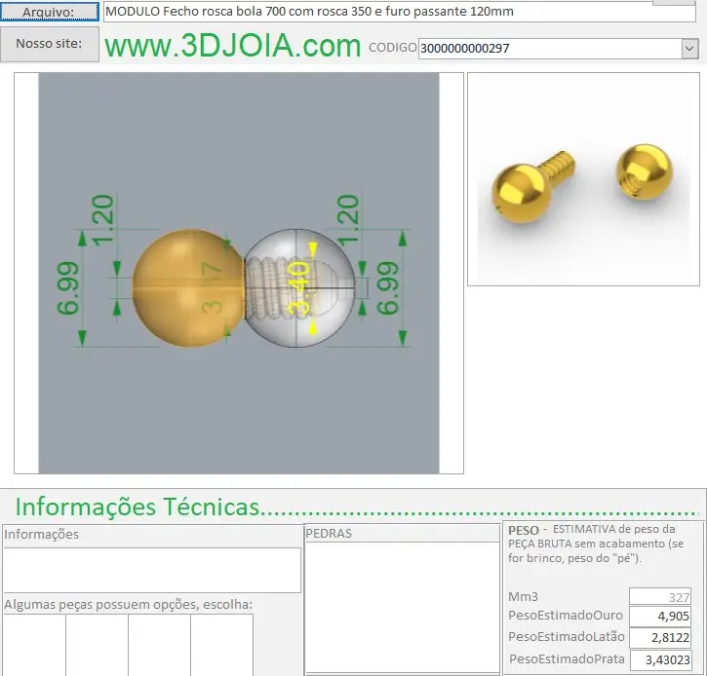Viewport: 707px width, 676px height.
Task: Select the second option box under 'escolha'
Action: pyautogui.click(x=97, y=644)
